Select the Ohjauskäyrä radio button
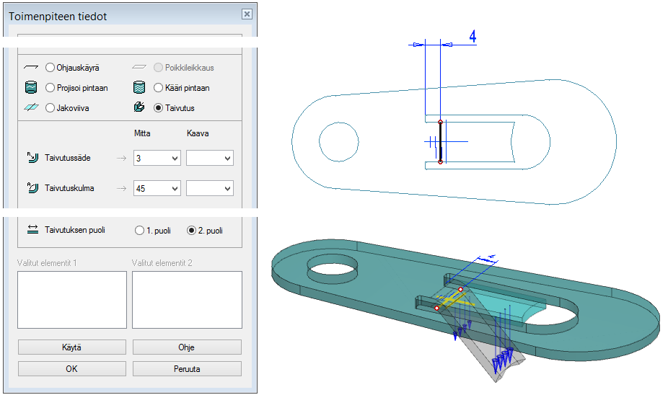The height and width of the screenshot is (395, 668). click(x=50, y=68)
